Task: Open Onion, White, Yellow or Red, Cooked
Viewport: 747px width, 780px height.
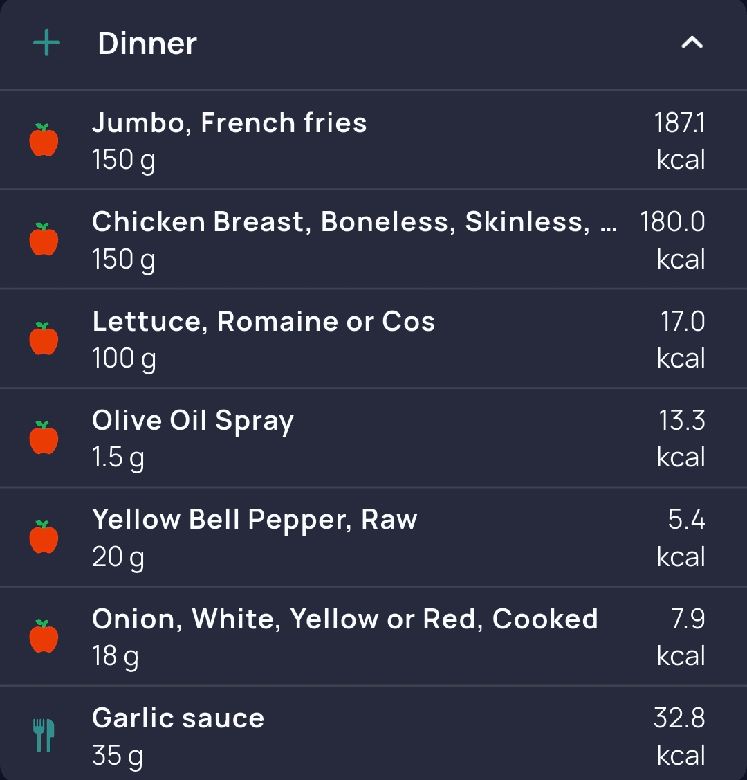Action: point(373,636)
